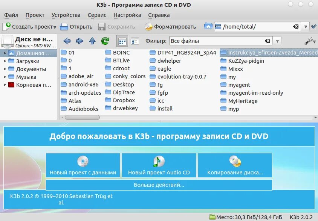
Task: Expand the Загрузки tree node
Action: point(5,61)
